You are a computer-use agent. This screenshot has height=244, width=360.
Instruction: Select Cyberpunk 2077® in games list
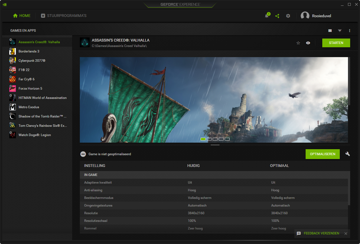(32, 61)
